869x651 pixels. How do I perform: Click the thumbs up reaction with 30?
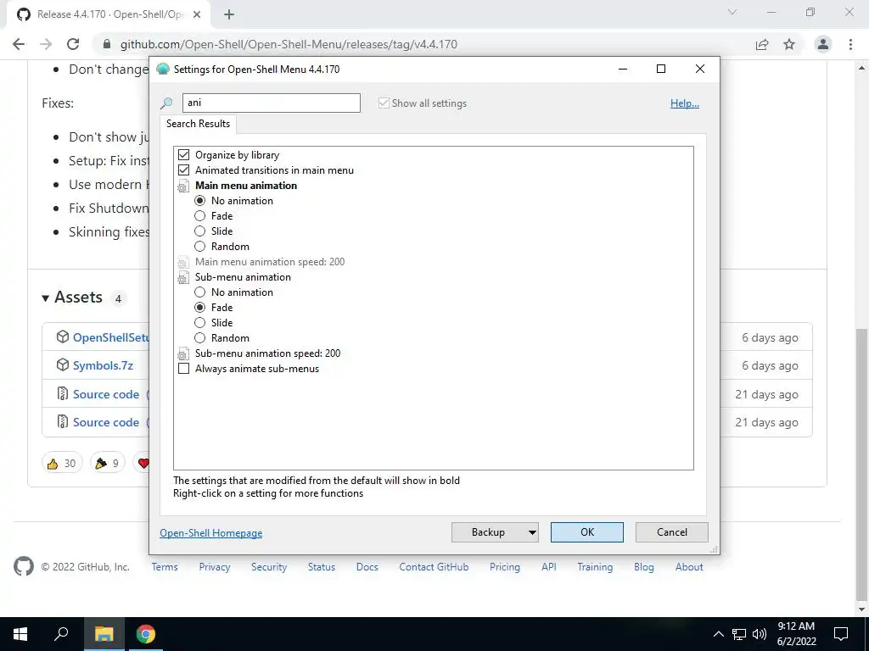[x=61, y=463]
